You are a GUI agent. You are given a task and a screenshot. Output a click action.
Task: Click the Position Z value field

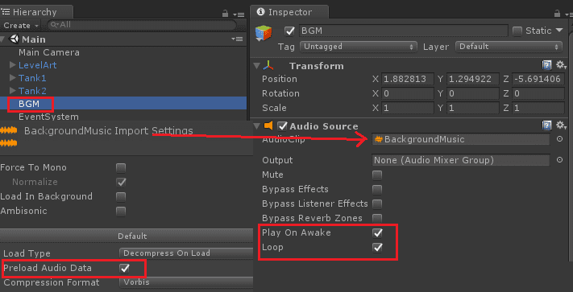pyautogui.click(x=538, y=79)
